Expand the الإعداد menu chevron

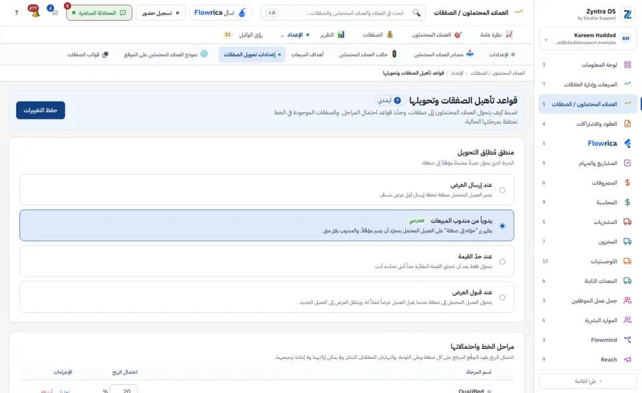pos(282,35)
